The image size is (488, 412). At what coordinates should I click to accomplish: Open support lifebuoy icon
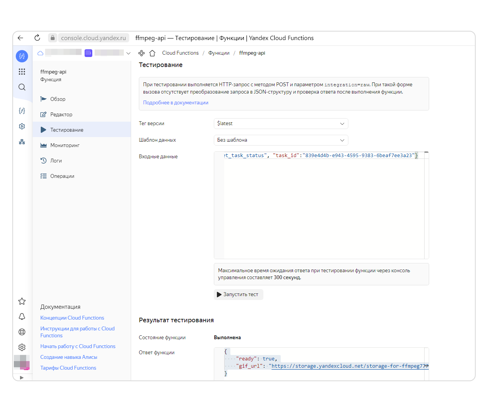pos(22,332)
